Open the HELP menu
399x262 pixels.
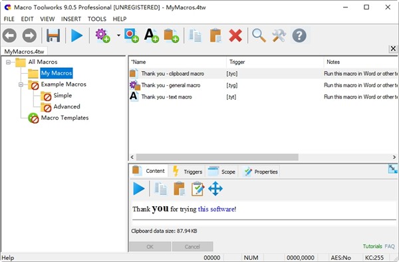(x=120, y=19)
